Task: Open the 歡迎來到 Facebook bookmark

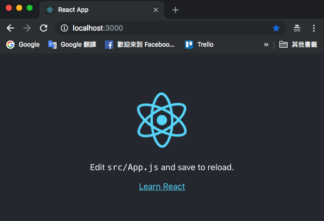Action: (140, 45)
